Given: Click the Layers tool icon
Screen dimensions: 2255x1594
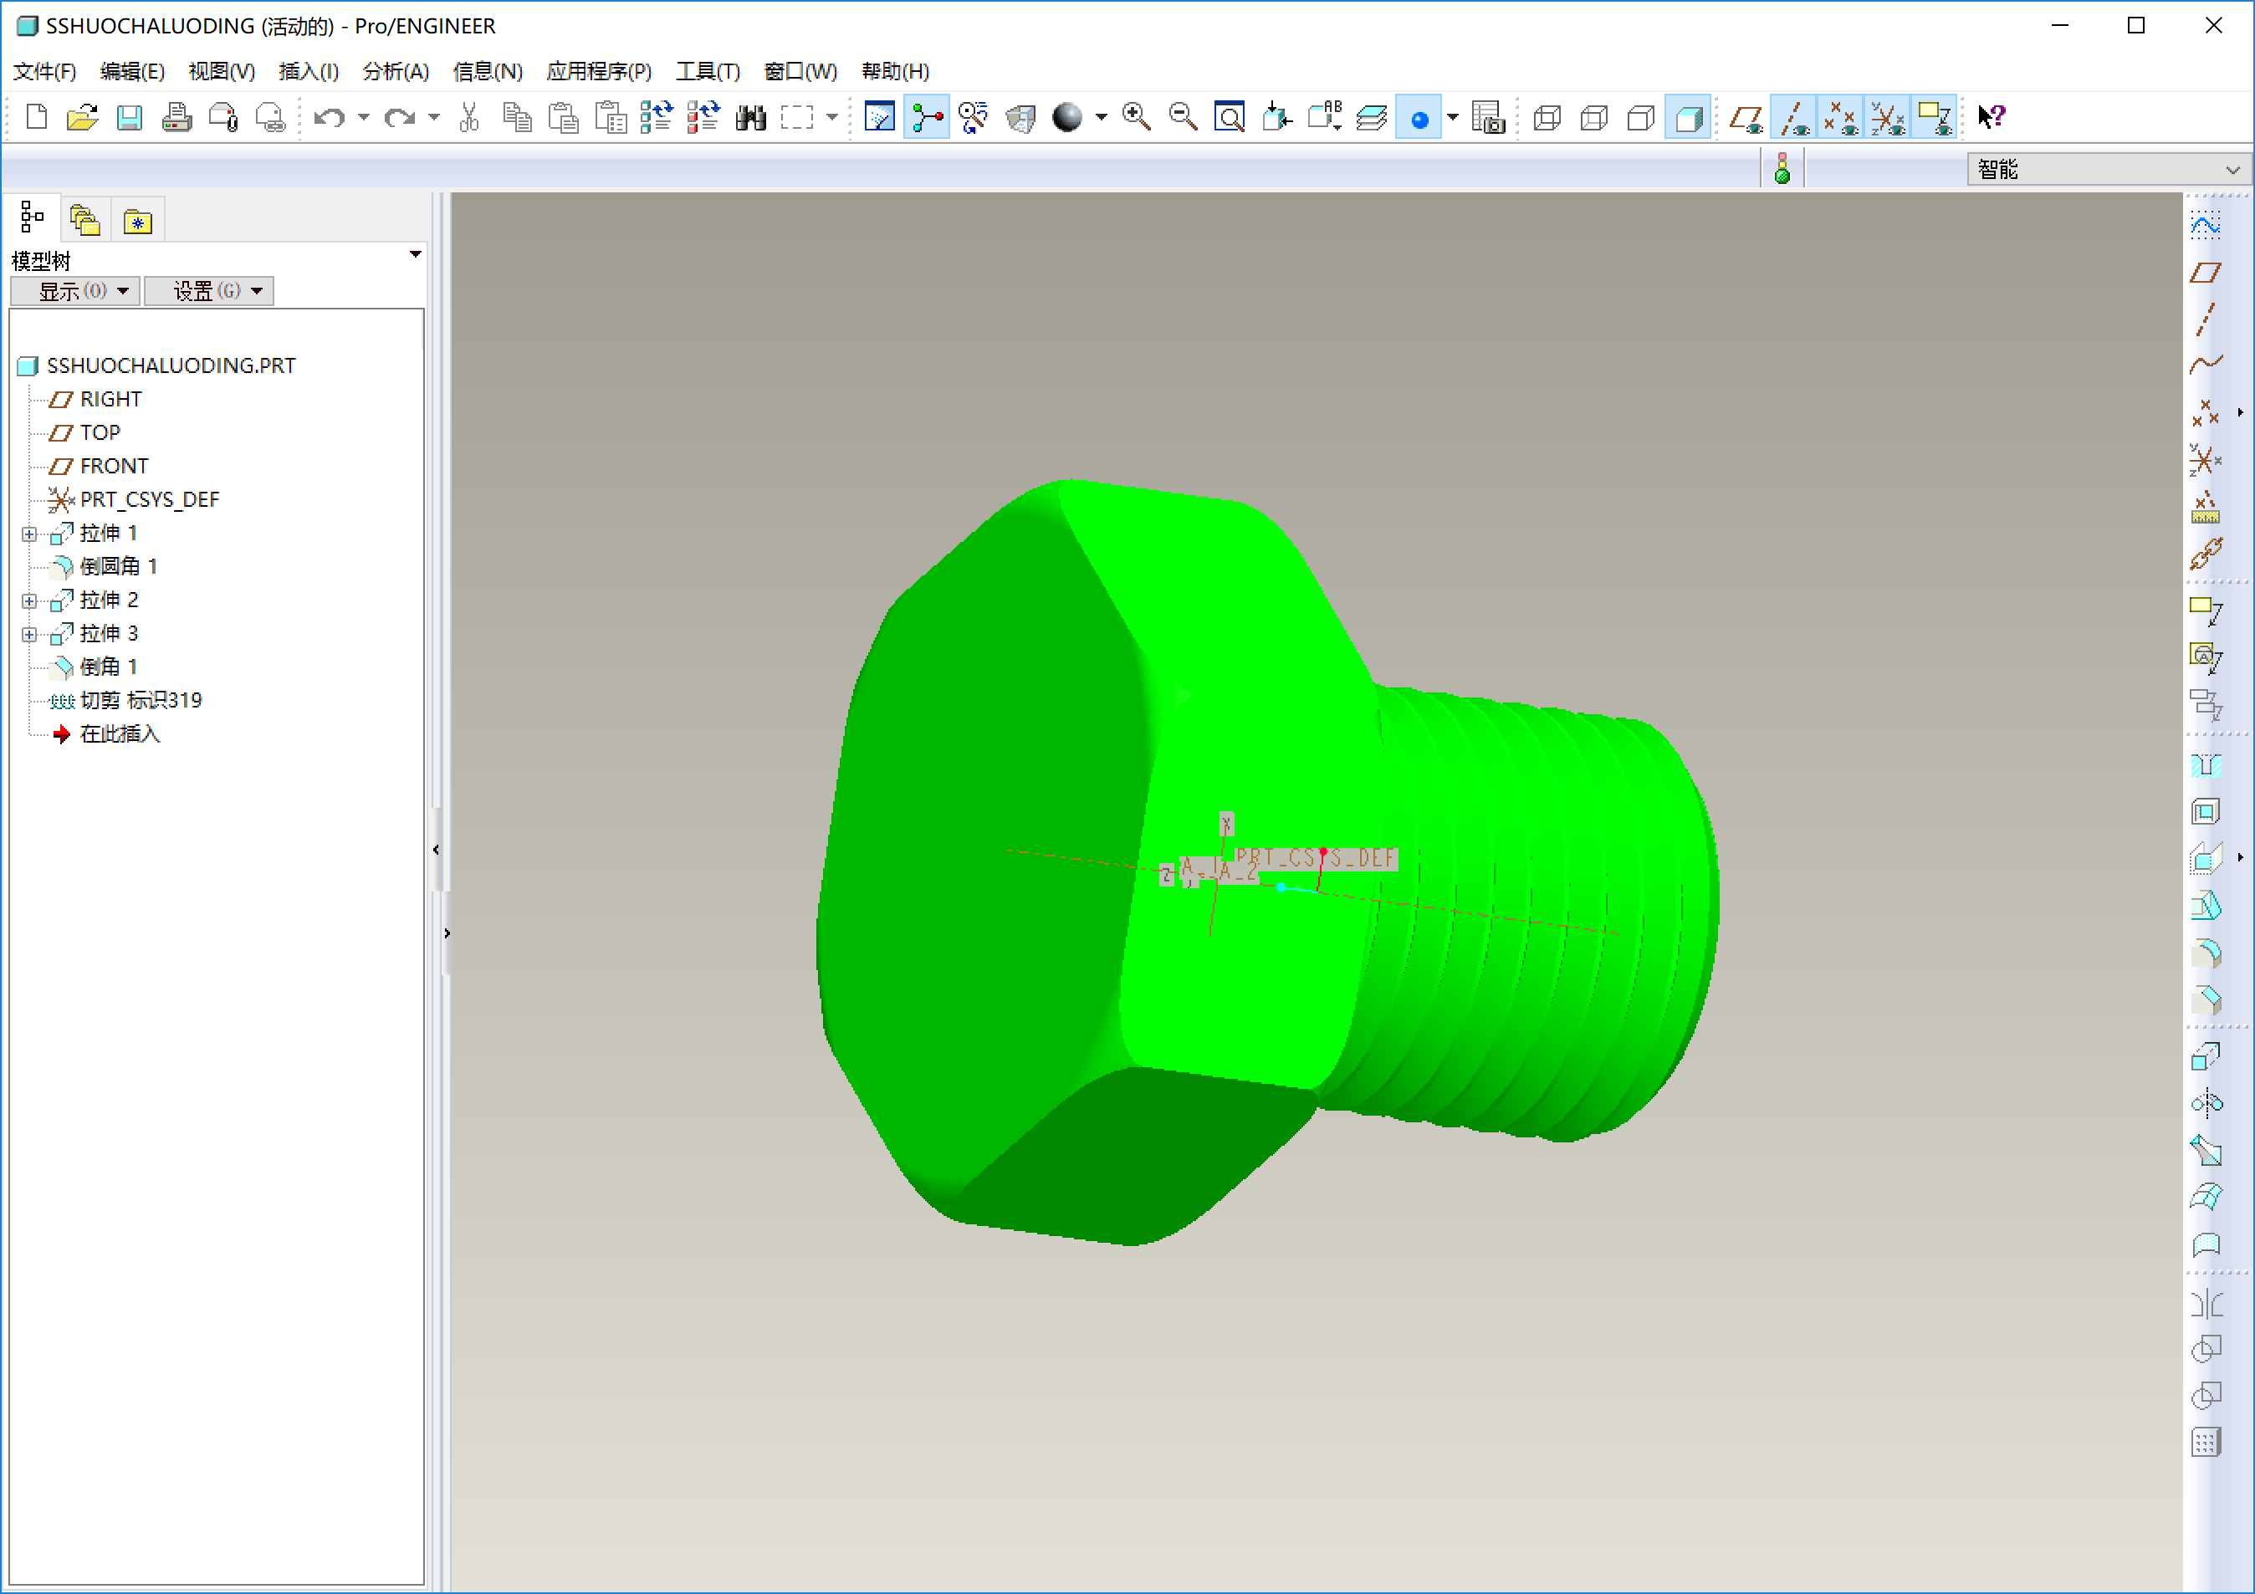Looking at the screenshot, I should pos(1371,118).
